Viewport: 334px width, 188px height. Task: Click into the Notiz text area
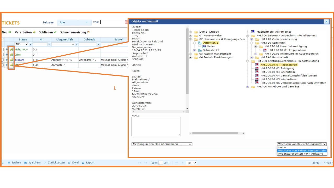[x=156, y=126]
